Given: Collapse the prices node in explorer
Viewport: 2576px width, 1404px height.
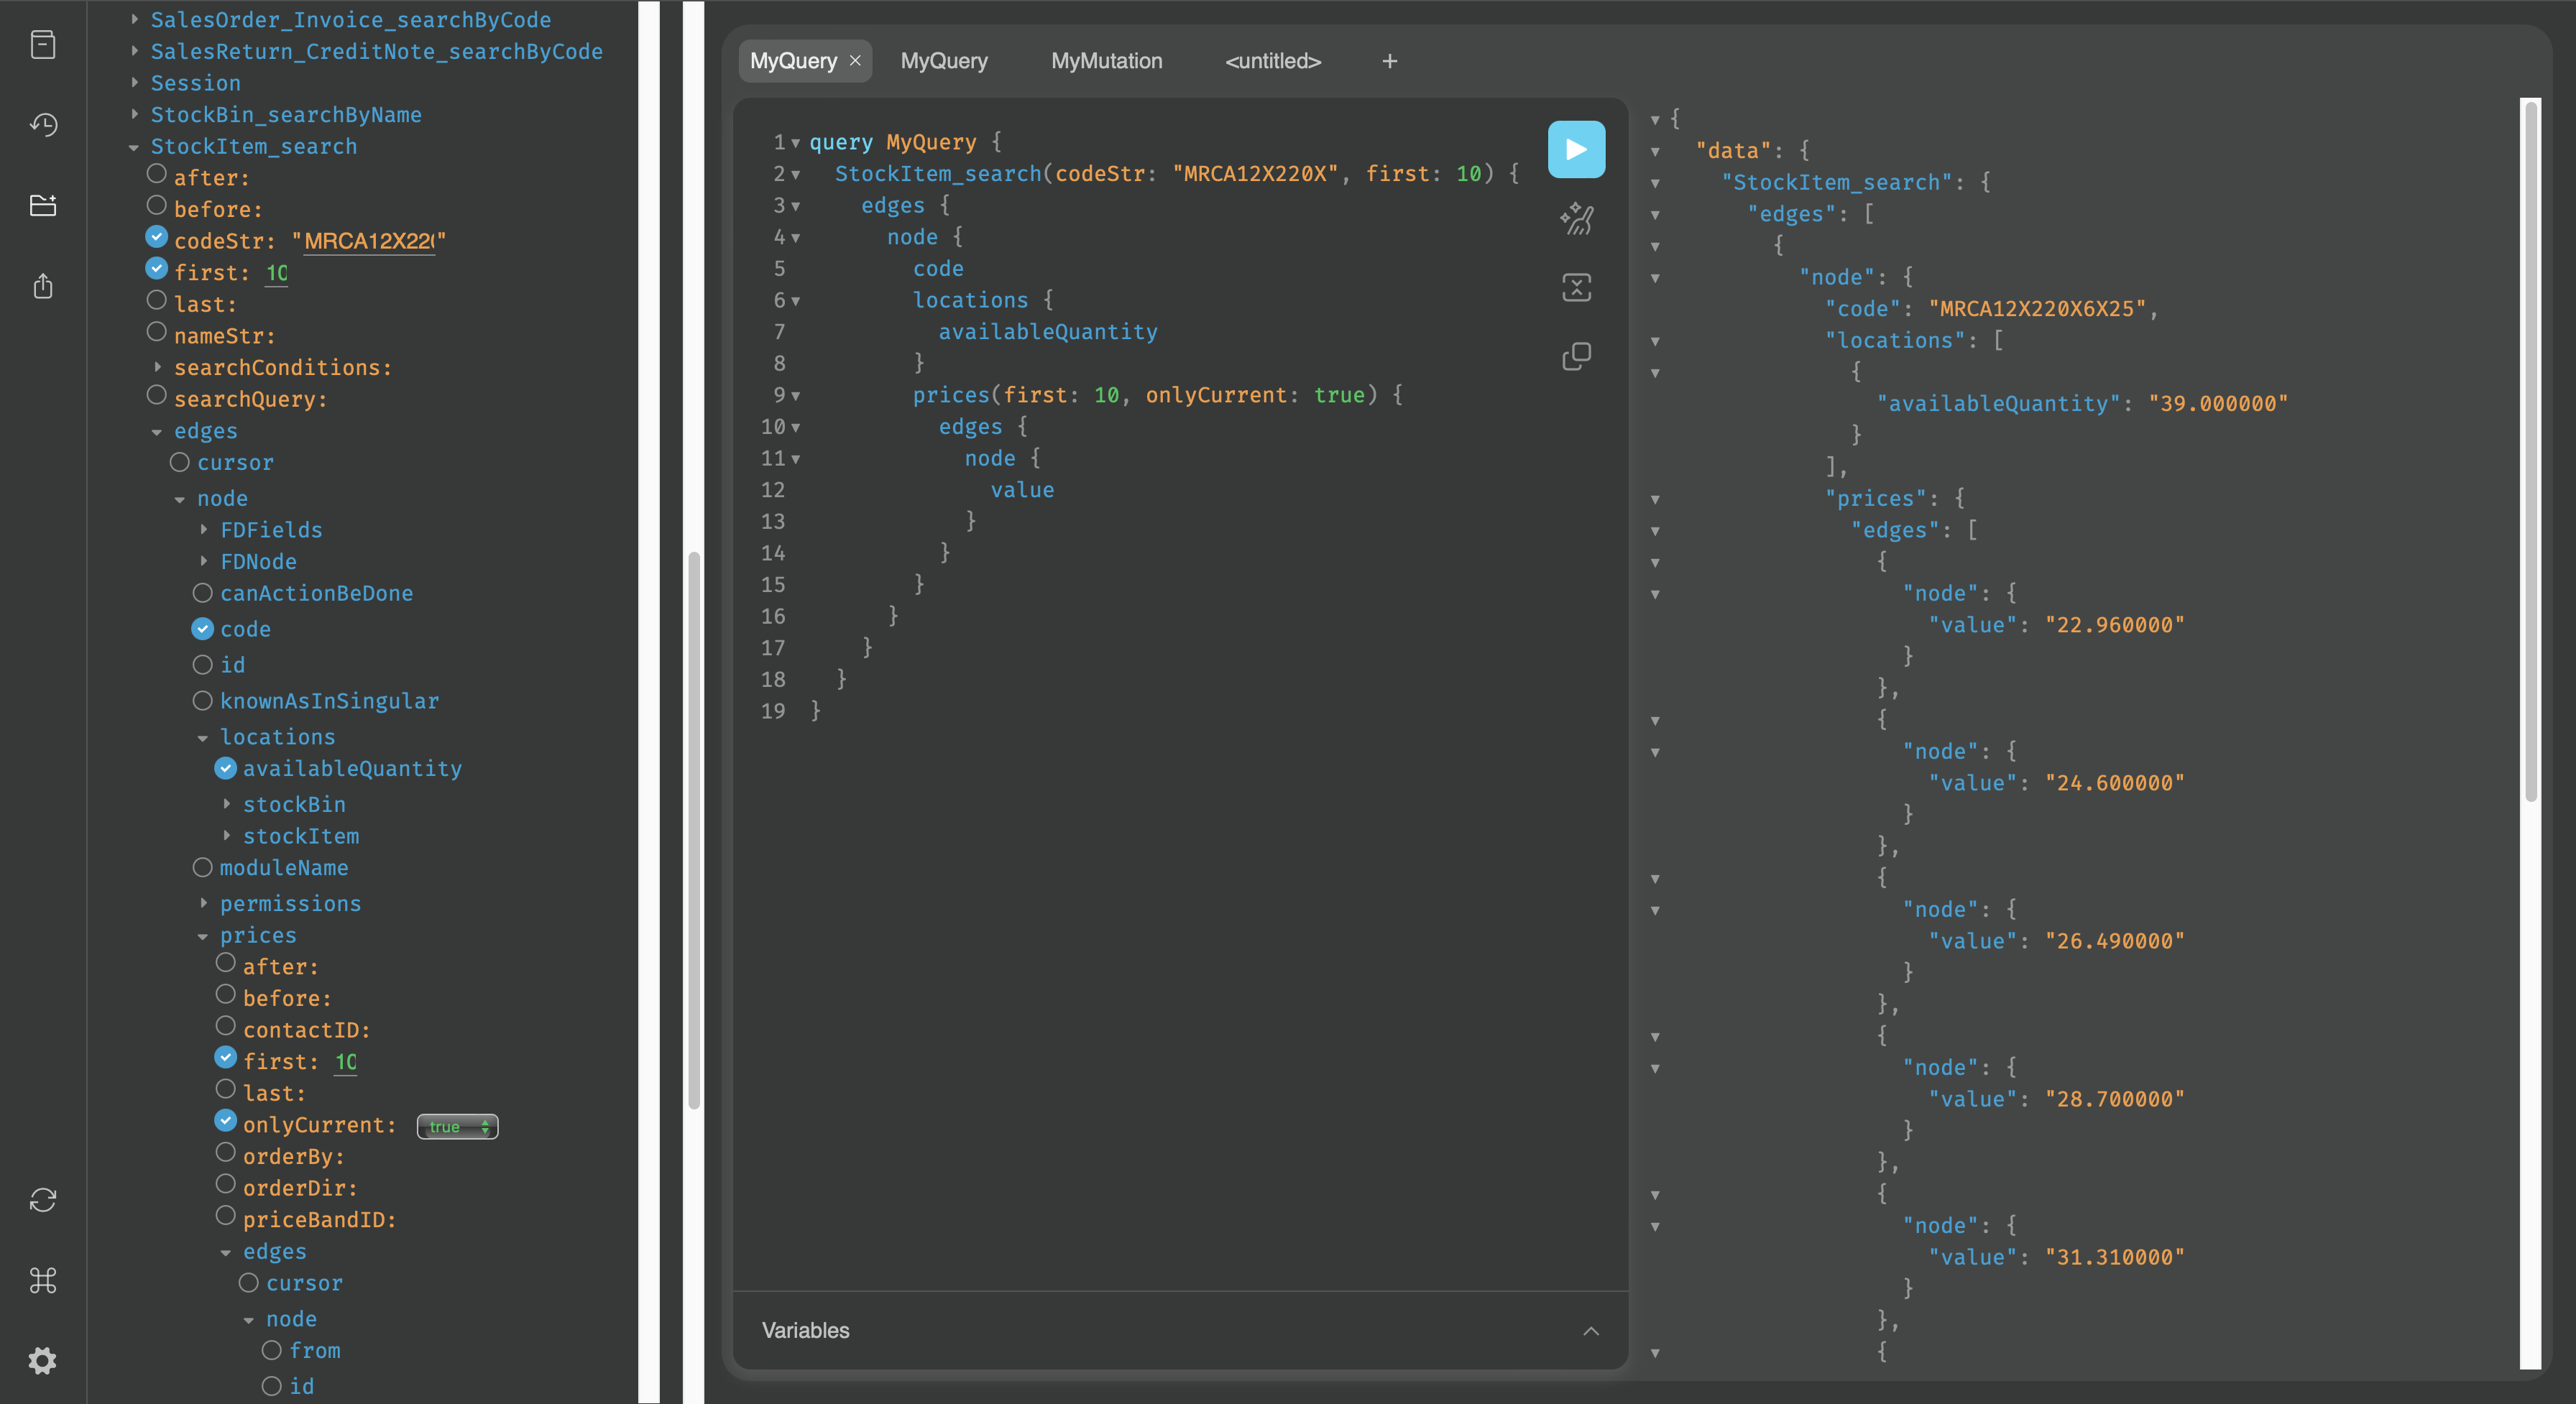Looking at the screenshot, I should point(203,937).
